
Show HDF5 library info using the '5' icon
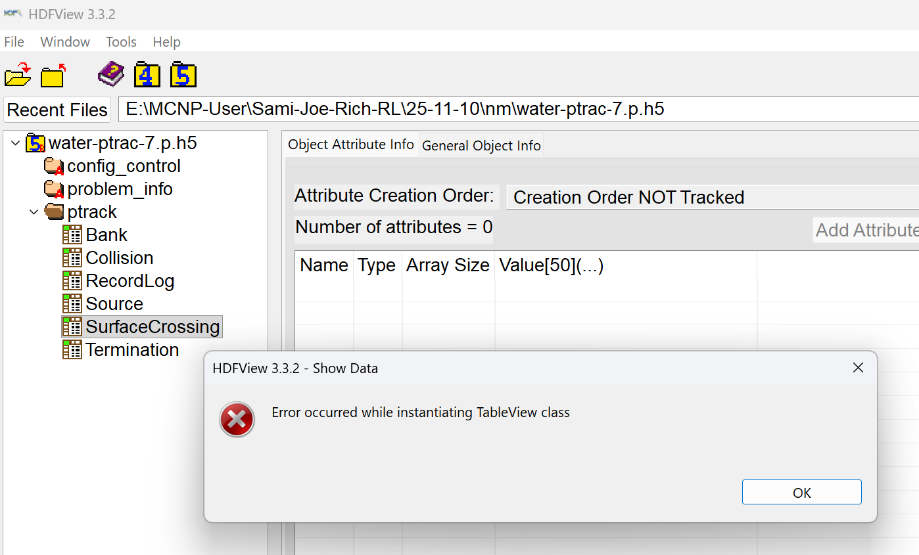(x=183, y=74)
